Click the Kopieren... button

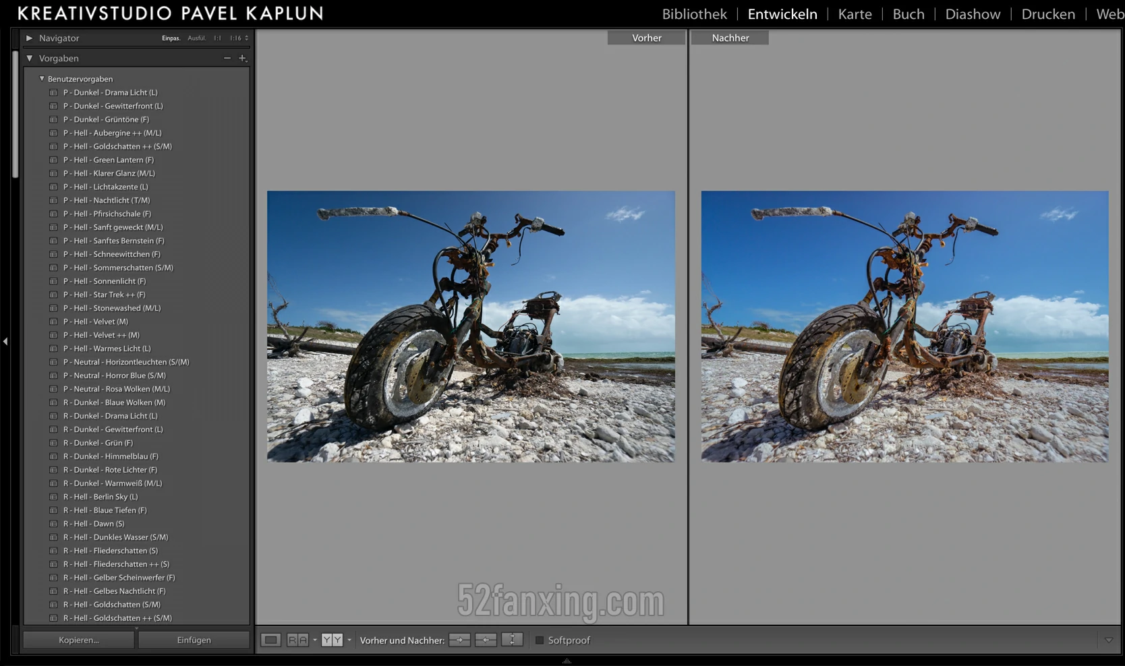(79, 640)
